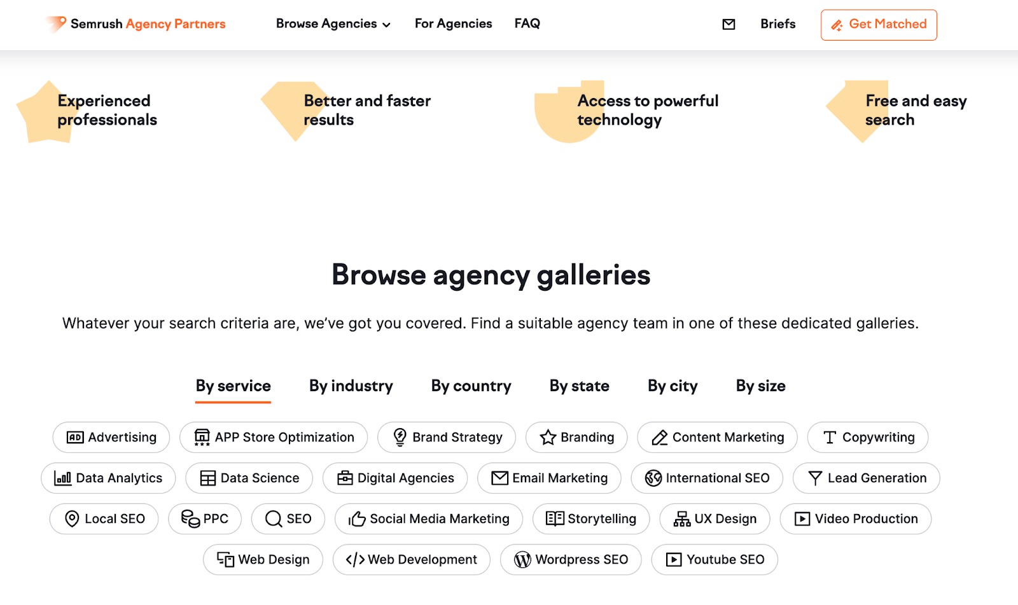Click the location pin icon on Local SEO
Image resolution: width=1018 pixels, height=605 pixels.
pyautogui.click(x=72, y=518)
